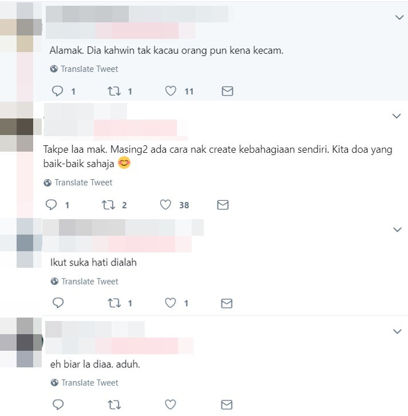This screenshot has height=416, width=408.
Task: Message icon under 'Takpe laa mak' tweet
Action: [223, 205]
